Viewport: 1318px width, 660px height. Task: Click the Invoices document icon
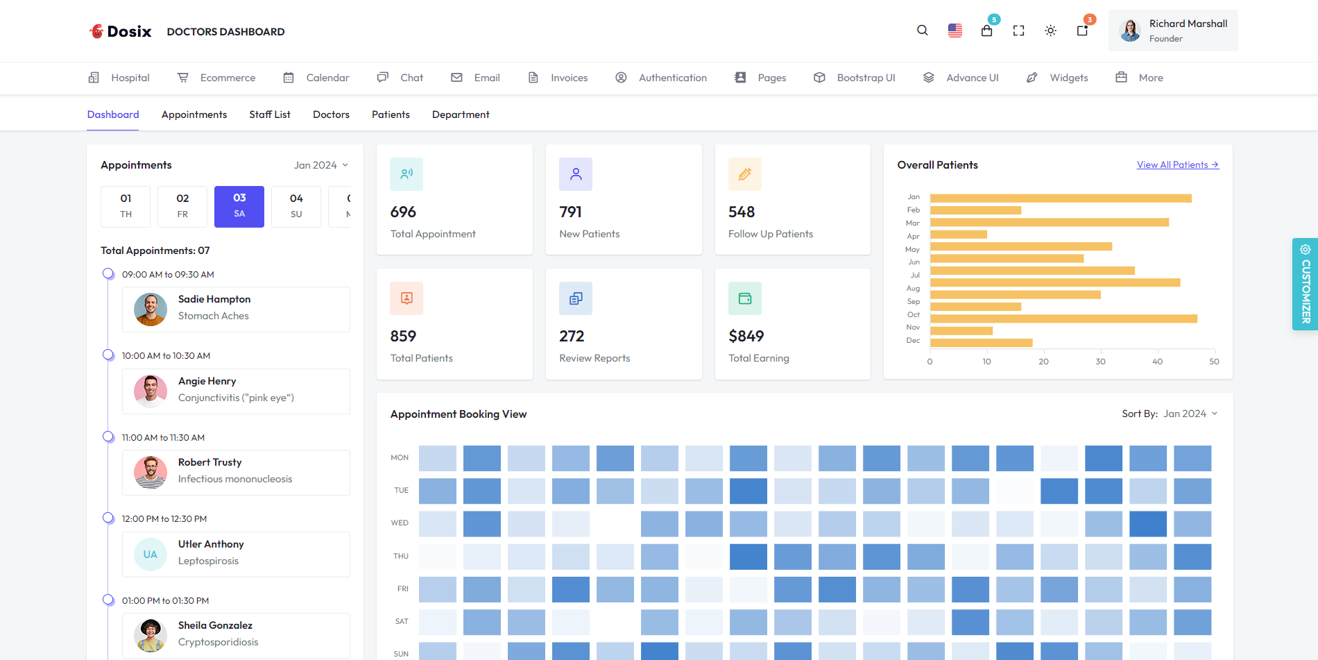[x=533, y=78]
